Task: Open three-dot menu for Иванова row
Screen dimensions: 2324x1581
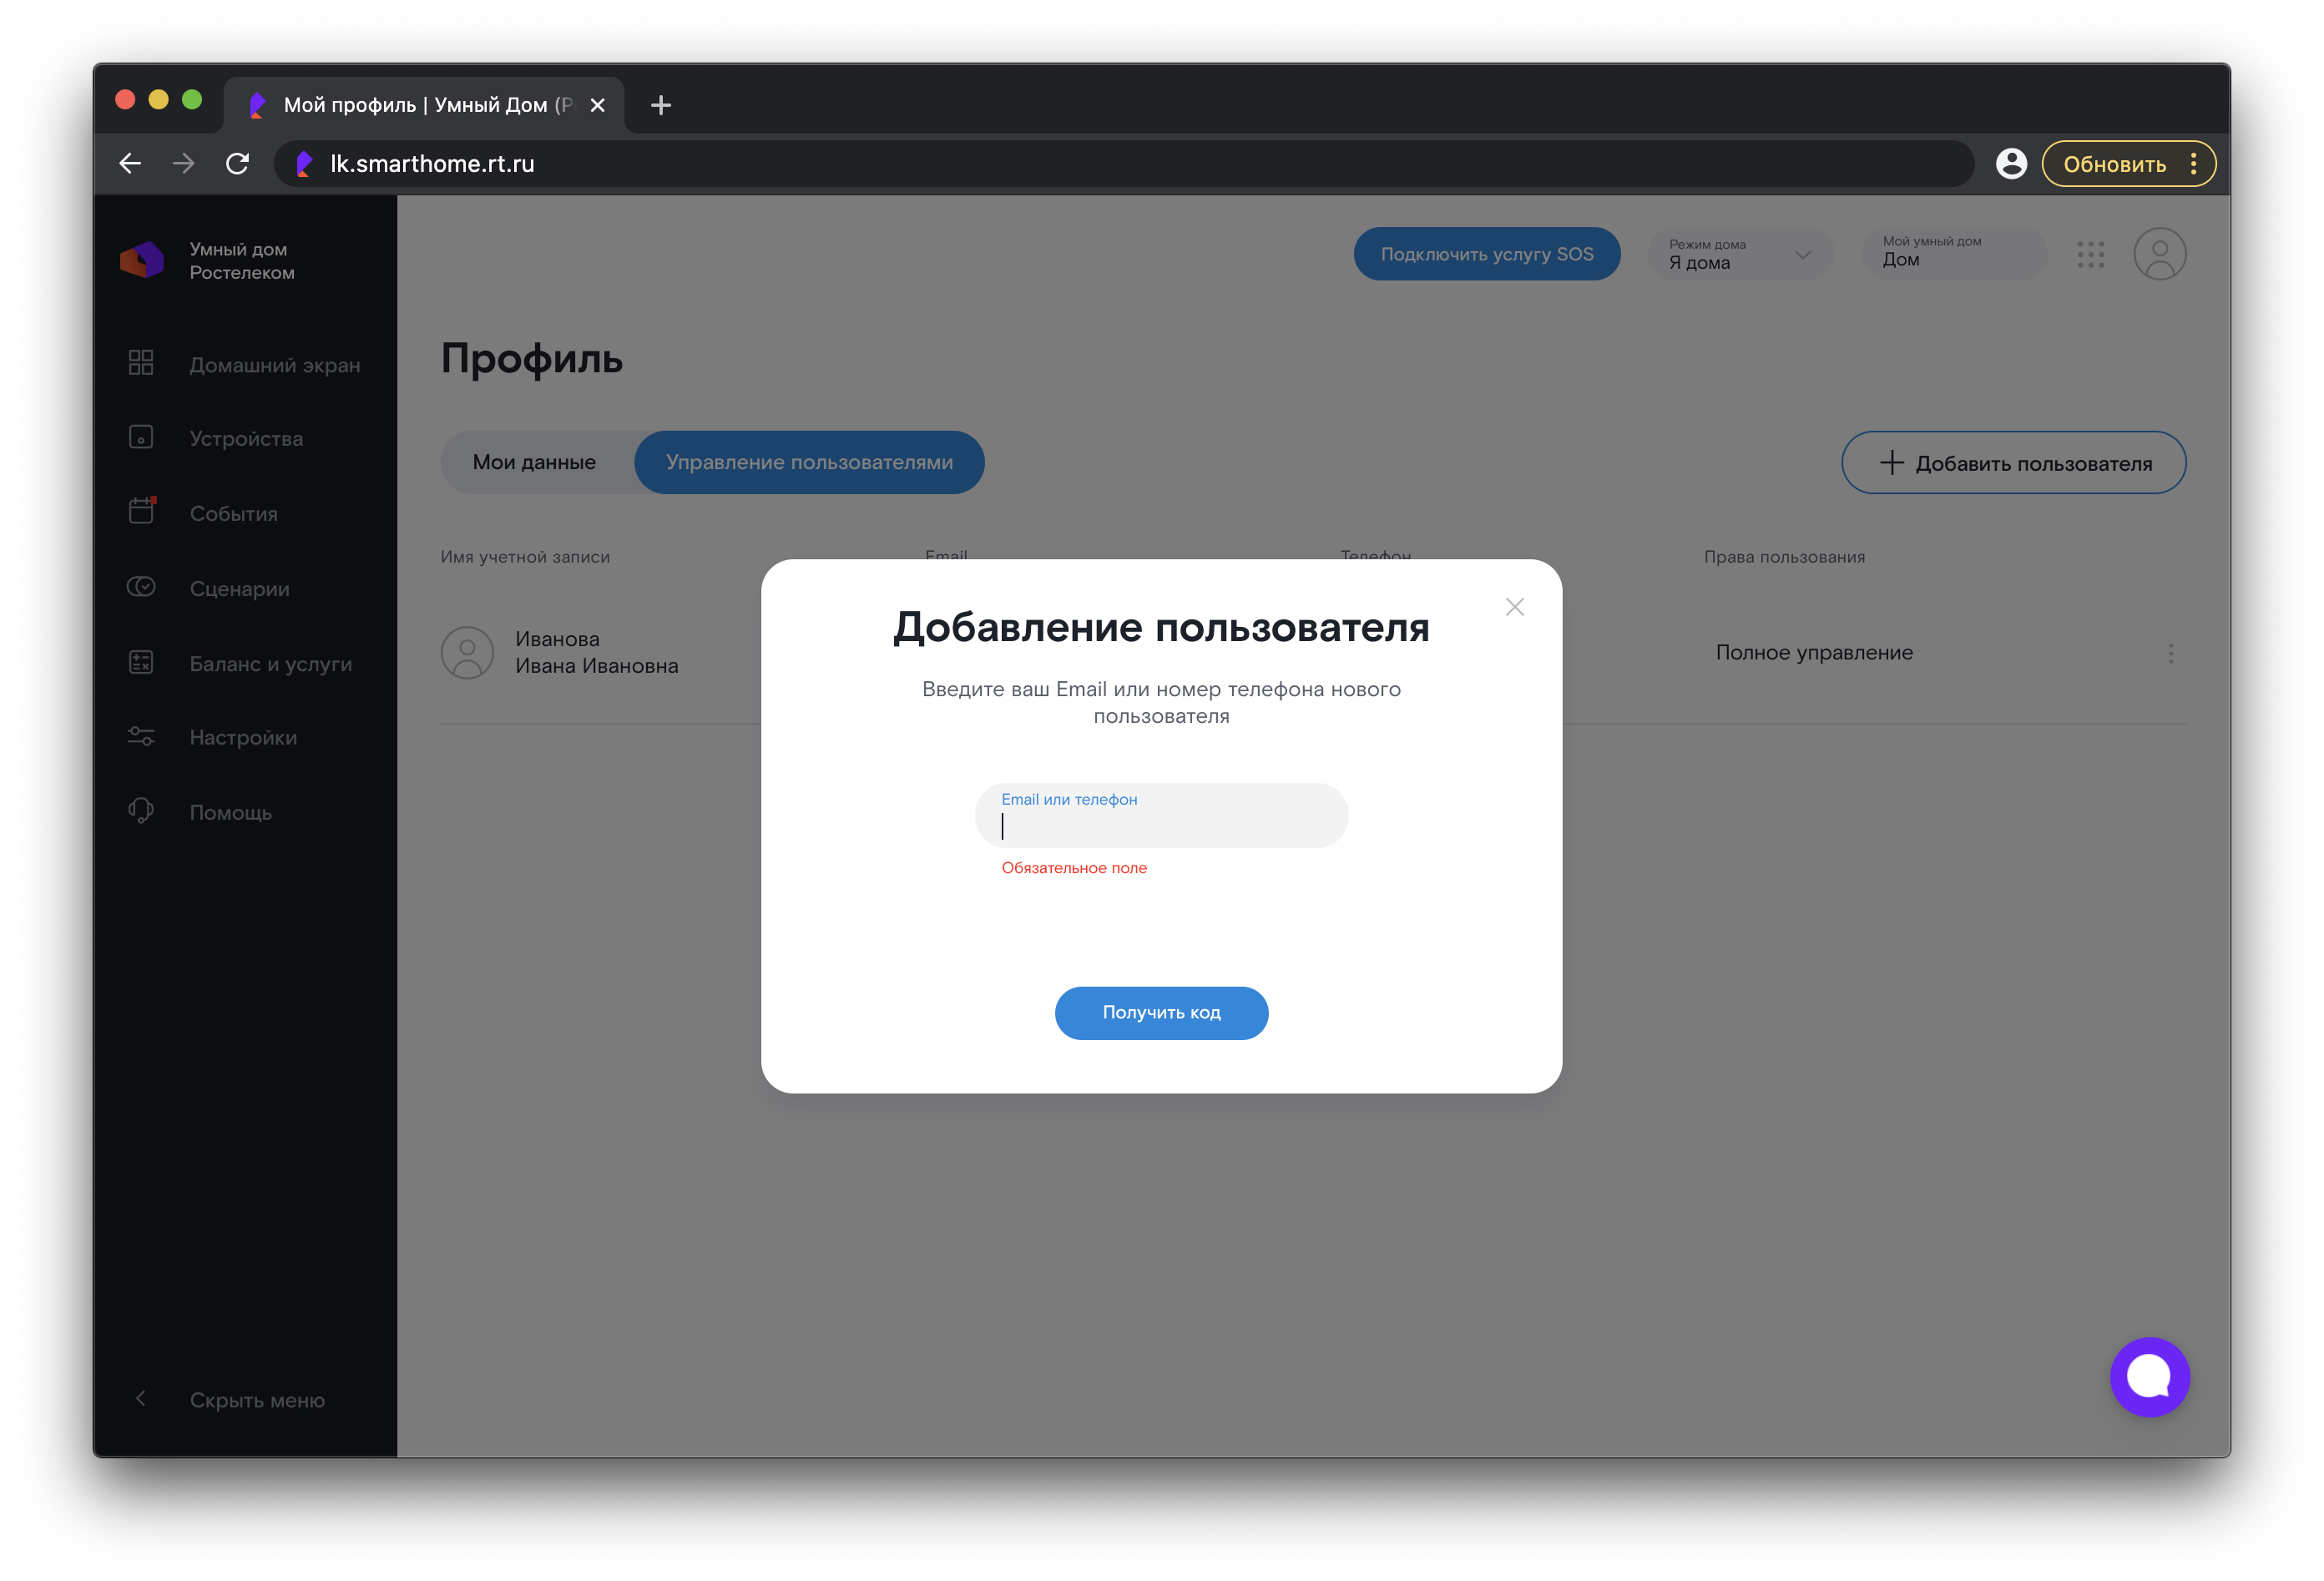Action: point(2170,653)
